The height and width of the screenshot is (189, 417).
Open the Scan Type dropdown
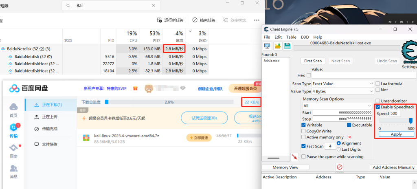click(x=342, y=84)
